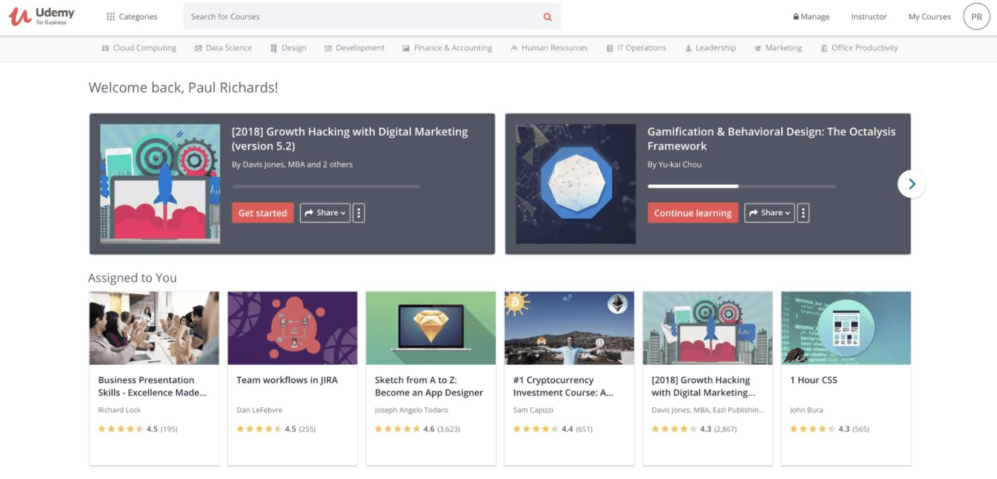Viewport: 997px width, 479px height.
Task: Click instructor name 'Joseph Angelo Todaro'
Action: (411, 410)
